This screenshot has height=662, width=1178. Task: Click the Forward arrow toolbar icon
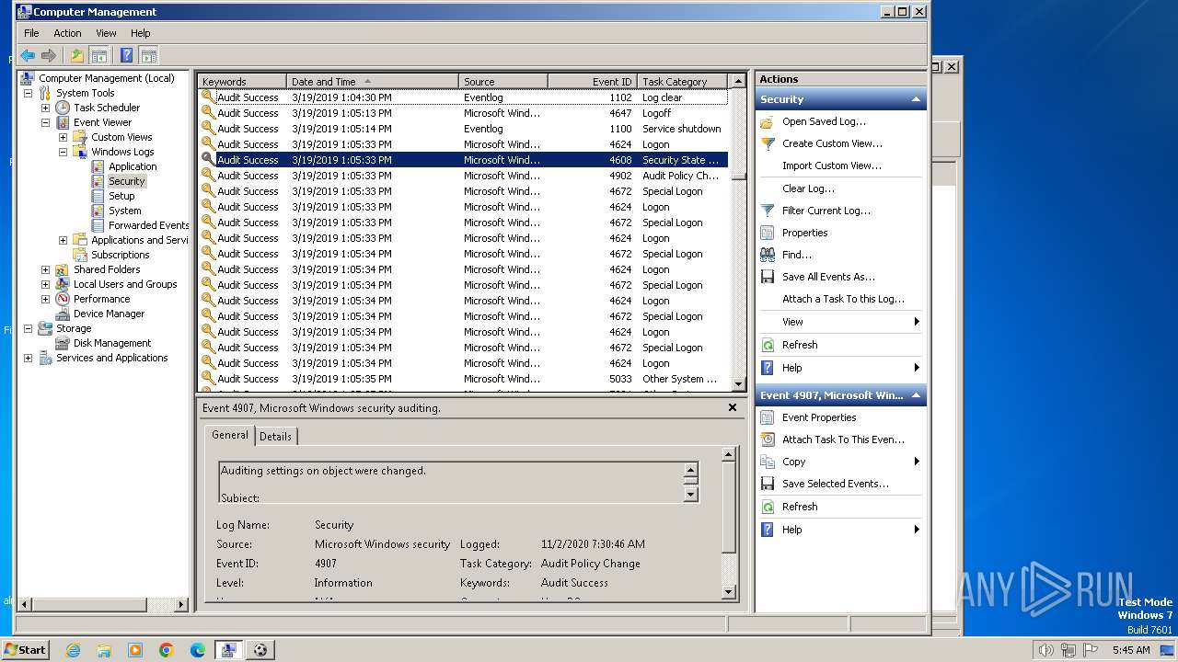[49, 55]
